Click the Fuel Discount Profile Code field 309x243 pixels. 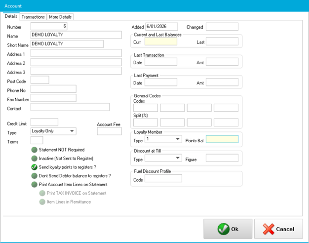(163, 179)
